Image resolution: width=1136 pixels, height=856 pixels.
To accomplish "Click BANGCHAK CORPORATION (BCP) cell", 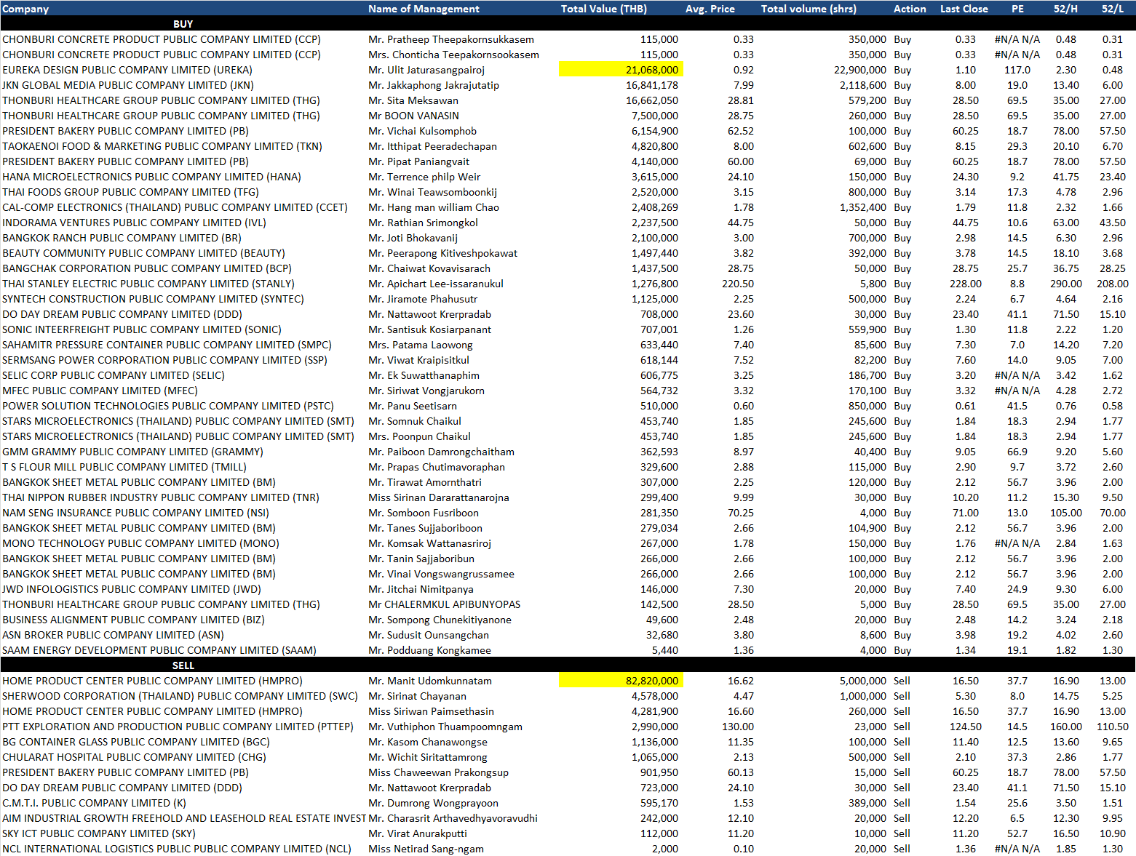I will coord(147,268).
